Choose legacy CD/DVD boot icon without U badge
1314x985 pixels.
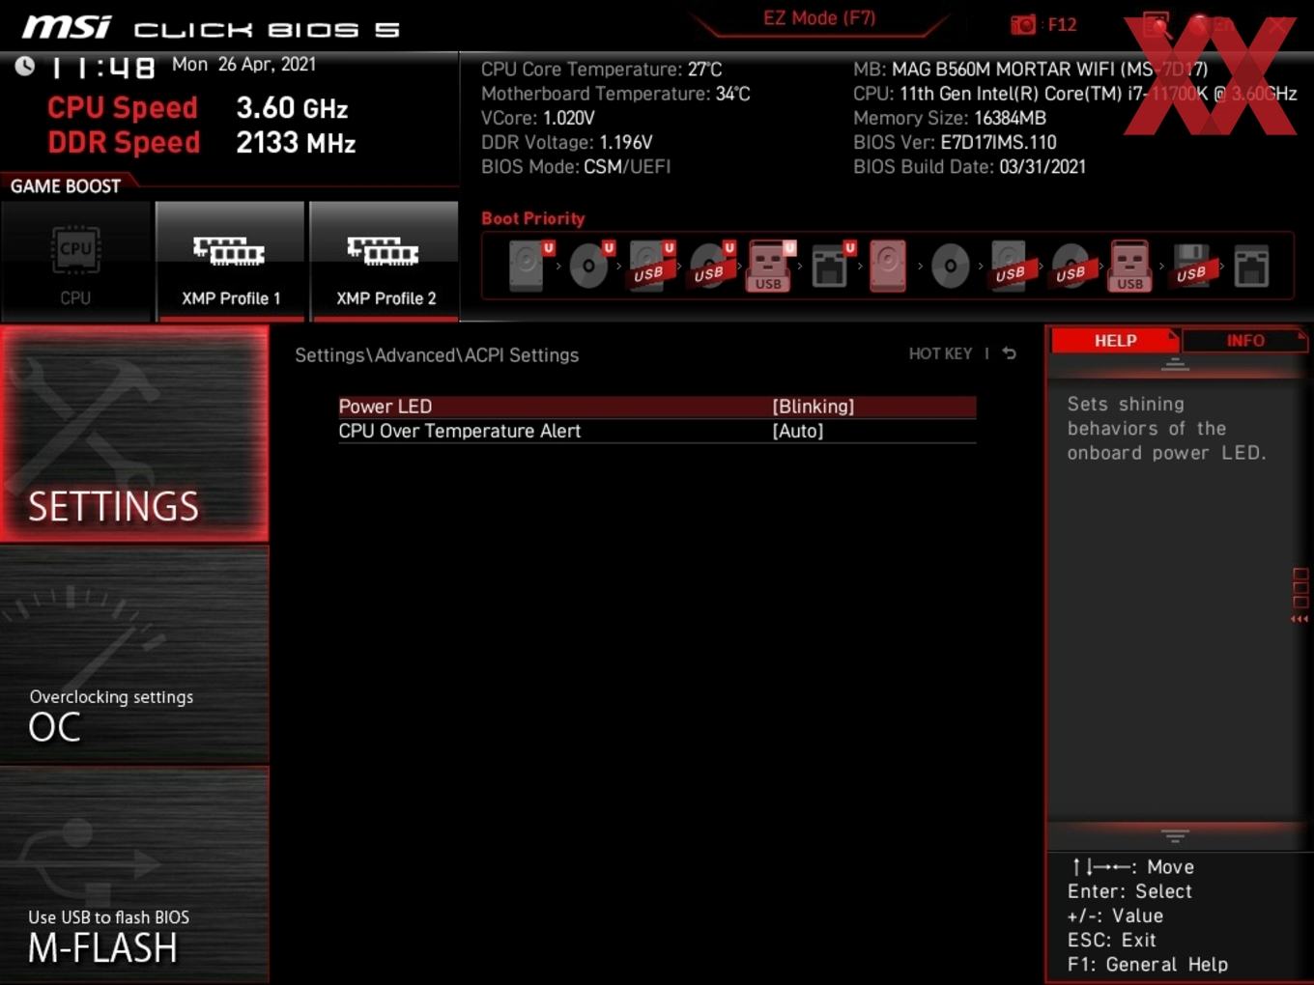coord(950,266)
